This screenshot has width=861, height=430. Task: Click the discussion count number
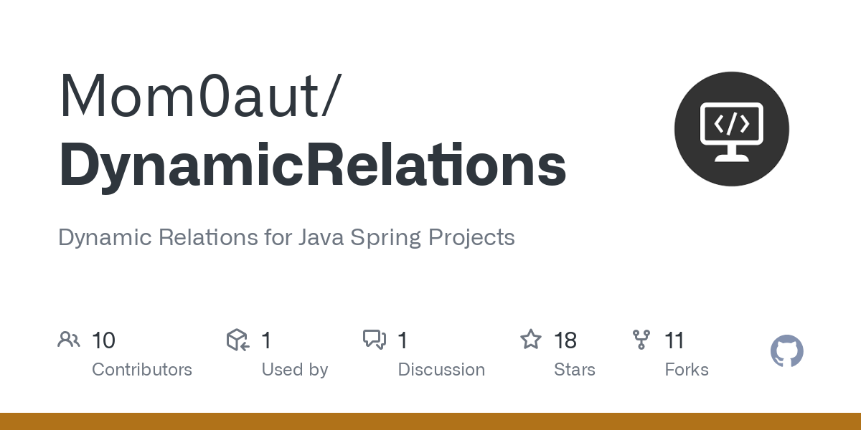pyautogui.click(x=403, y=340)
